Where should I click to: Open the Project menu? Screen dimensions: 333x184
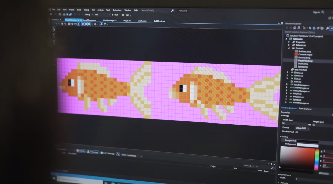[72, 10]
